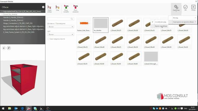Click the taskbar clock showing 16:18
198x111 pixels.
pyautogui.click(x=193, y=108)
